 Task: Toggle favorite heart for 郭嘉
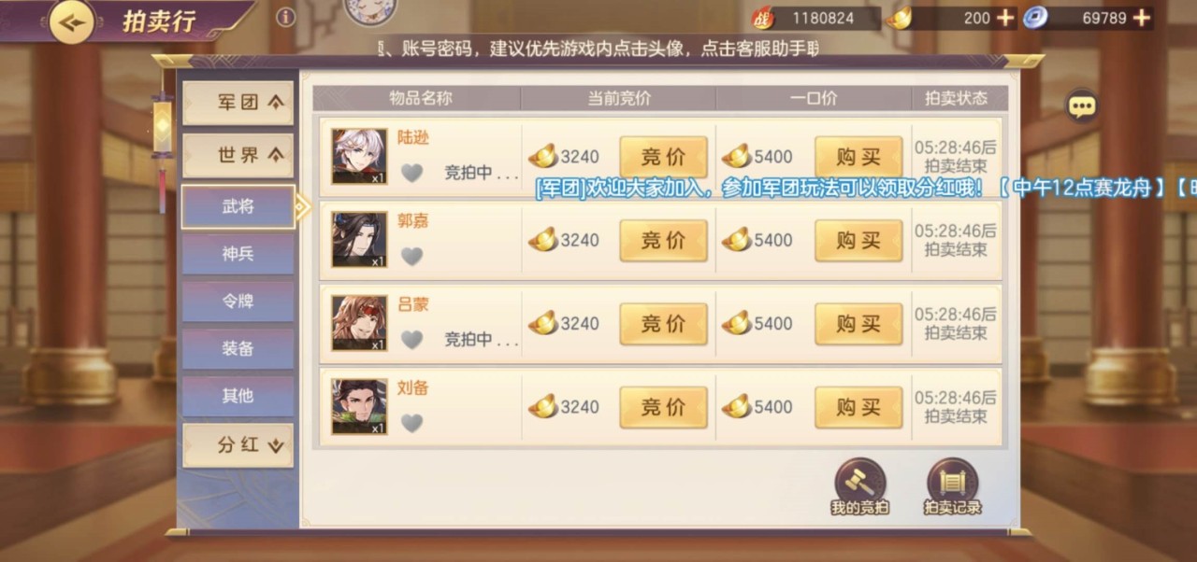point(412,256)
